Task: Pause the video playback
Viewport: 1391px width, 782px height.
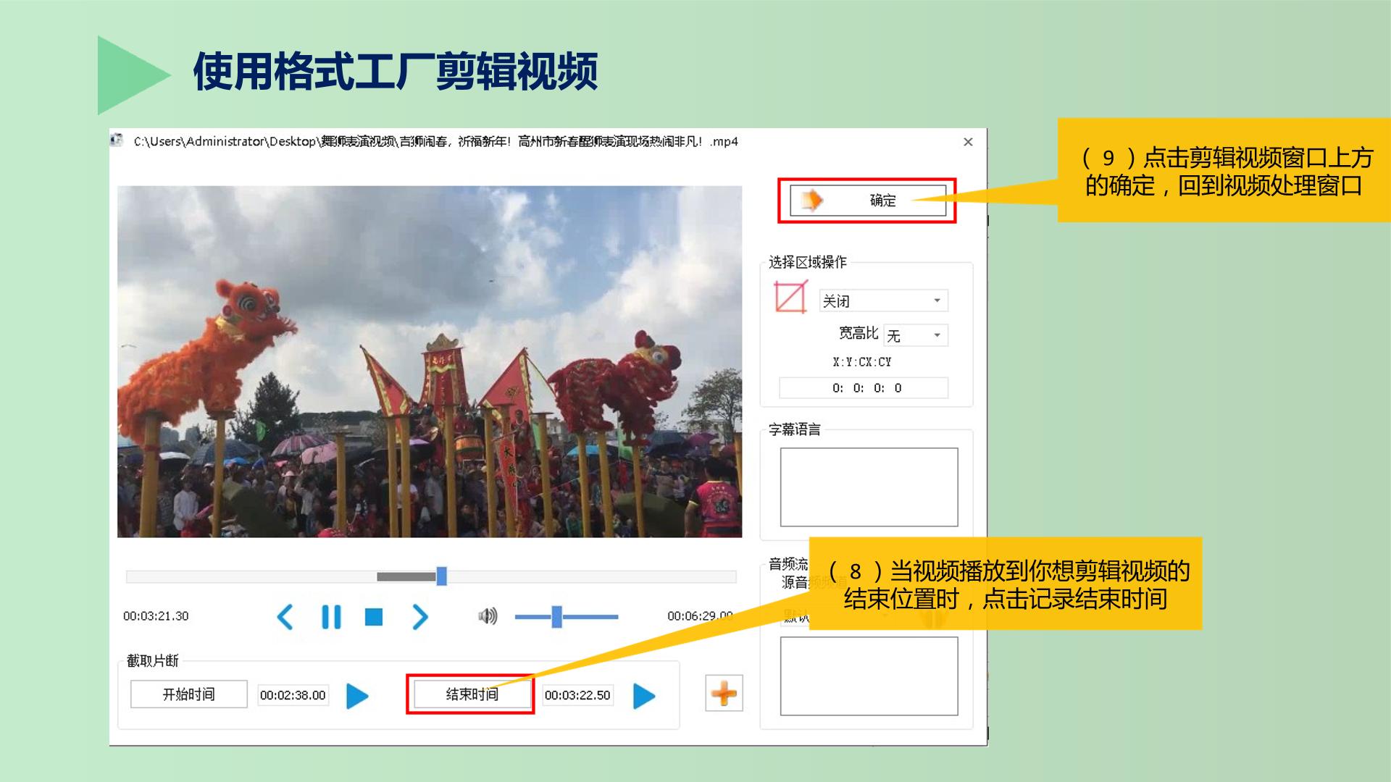Action: (331, 617)
